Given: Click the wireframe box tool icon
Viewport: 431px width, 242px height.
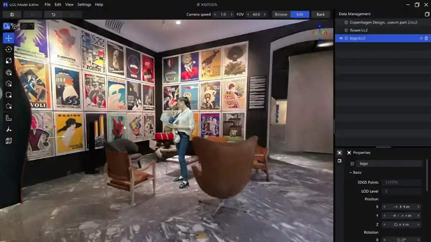Looking at the screenshot, I should 9,141.
